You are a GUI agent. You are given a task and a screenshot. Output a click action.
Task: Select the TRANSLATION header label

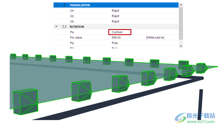80,5
